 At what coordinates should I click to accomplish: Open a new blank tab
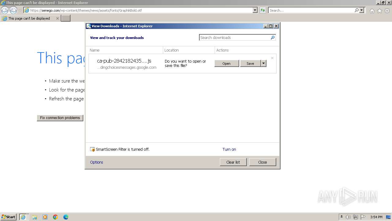[66, 18]
